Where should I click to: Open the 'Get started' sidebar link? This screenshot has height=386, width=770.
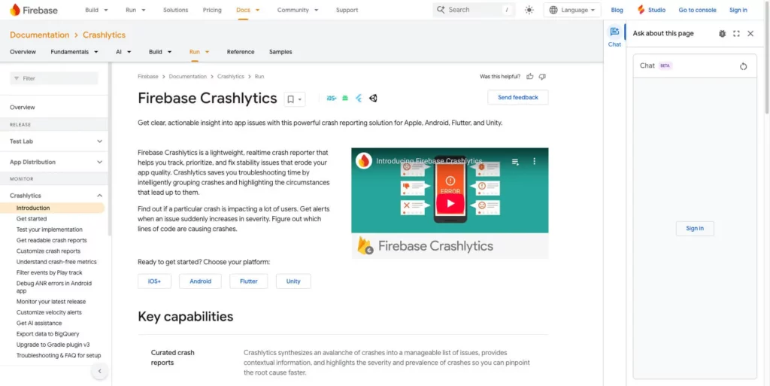pyautogui.click(x=32, y=219)
